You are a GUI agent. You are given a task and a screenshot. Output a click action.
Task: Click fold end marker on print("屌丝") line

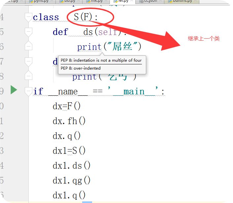coord(28,46)
